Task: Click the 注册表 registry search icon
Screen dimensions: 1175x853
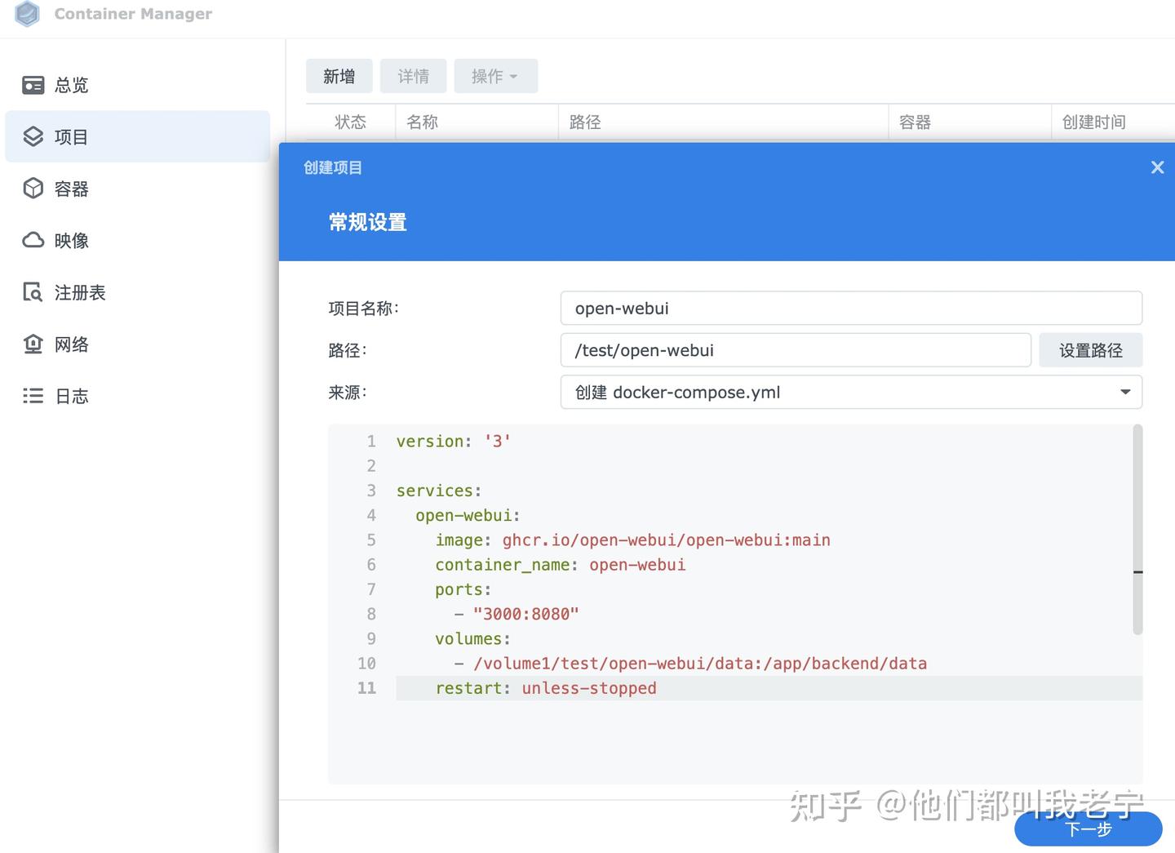Action: click(x=33, y=292)
